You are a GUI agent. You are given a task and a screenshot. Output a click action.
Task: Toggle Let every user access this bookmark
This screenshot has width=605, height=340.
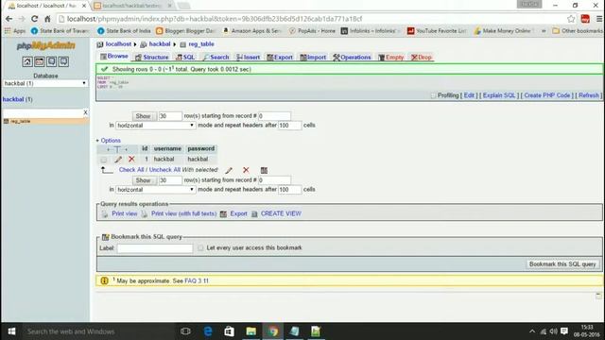click(x=200, y=247)
